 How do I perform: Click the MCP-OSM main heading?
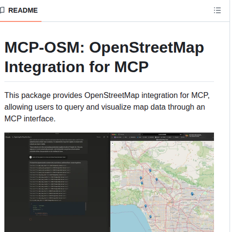pyautogui.click(x=104, y=57)
